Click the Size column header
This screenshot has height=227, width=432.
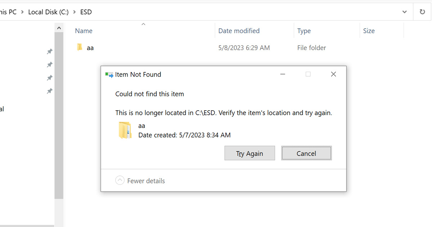pos(369,31)
